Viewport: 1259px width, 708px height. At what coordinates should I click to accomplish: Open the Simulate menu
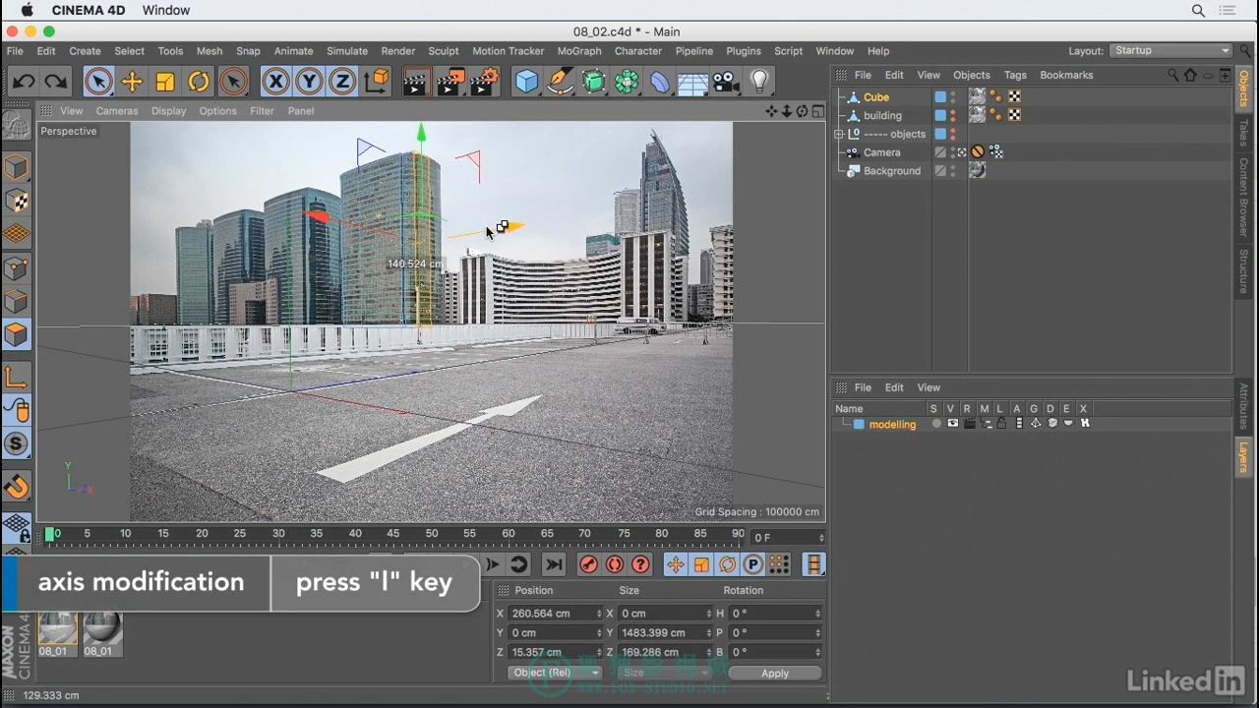pyautogui.click(x=347, y=51)
